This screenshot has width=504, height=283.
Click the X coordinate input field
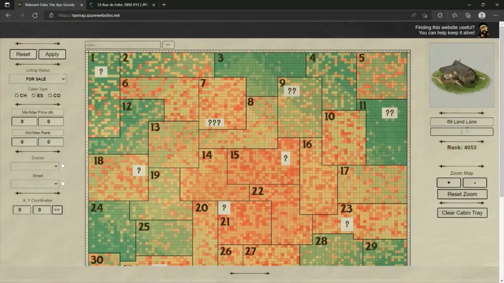[22, 210]
